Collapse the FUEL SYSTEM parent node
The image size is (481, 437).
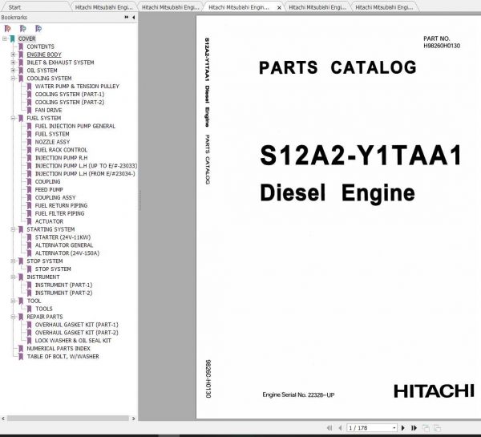click(x=13, y=118)
